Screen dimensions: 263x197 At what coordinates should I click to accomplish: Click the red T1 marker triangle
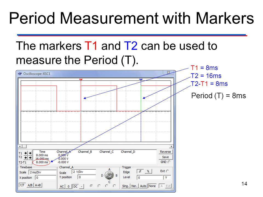coord(81,80)
